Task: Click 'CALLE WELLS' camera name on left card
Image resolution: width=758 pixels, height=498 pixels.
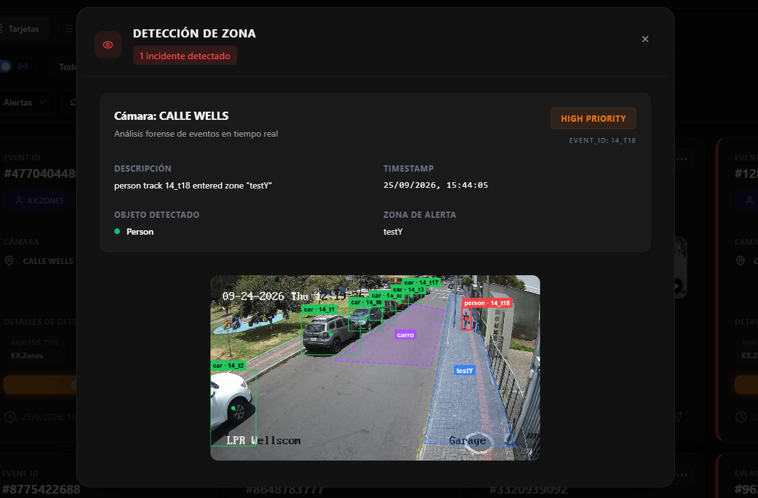Action: 48,261
